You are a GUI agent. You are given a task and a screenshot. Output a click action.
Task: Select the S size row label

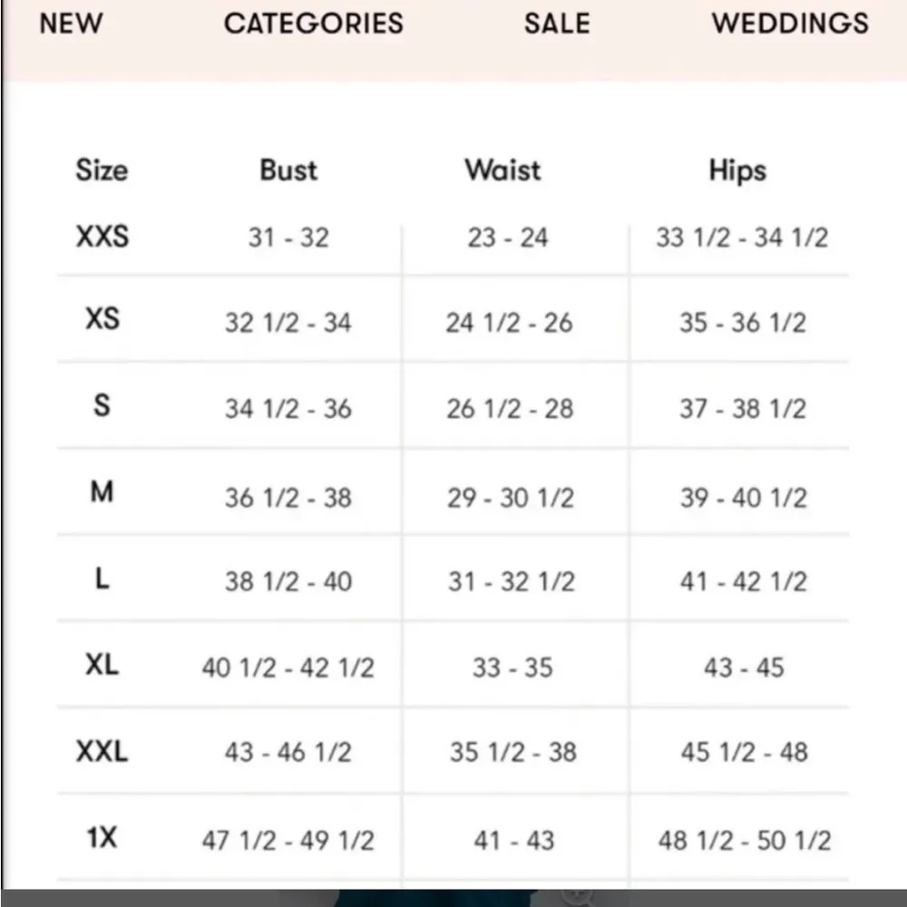point(102,405)
